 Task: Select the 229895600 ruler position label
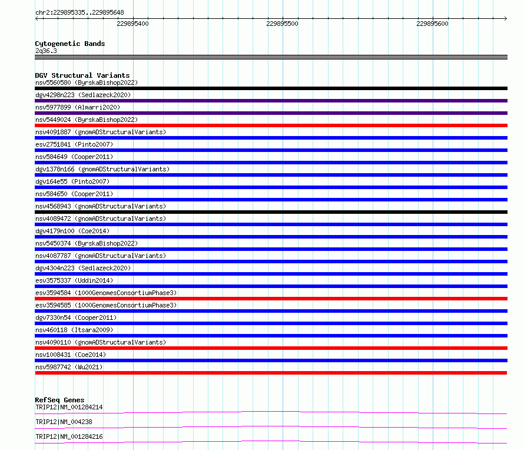click(432, 24)
